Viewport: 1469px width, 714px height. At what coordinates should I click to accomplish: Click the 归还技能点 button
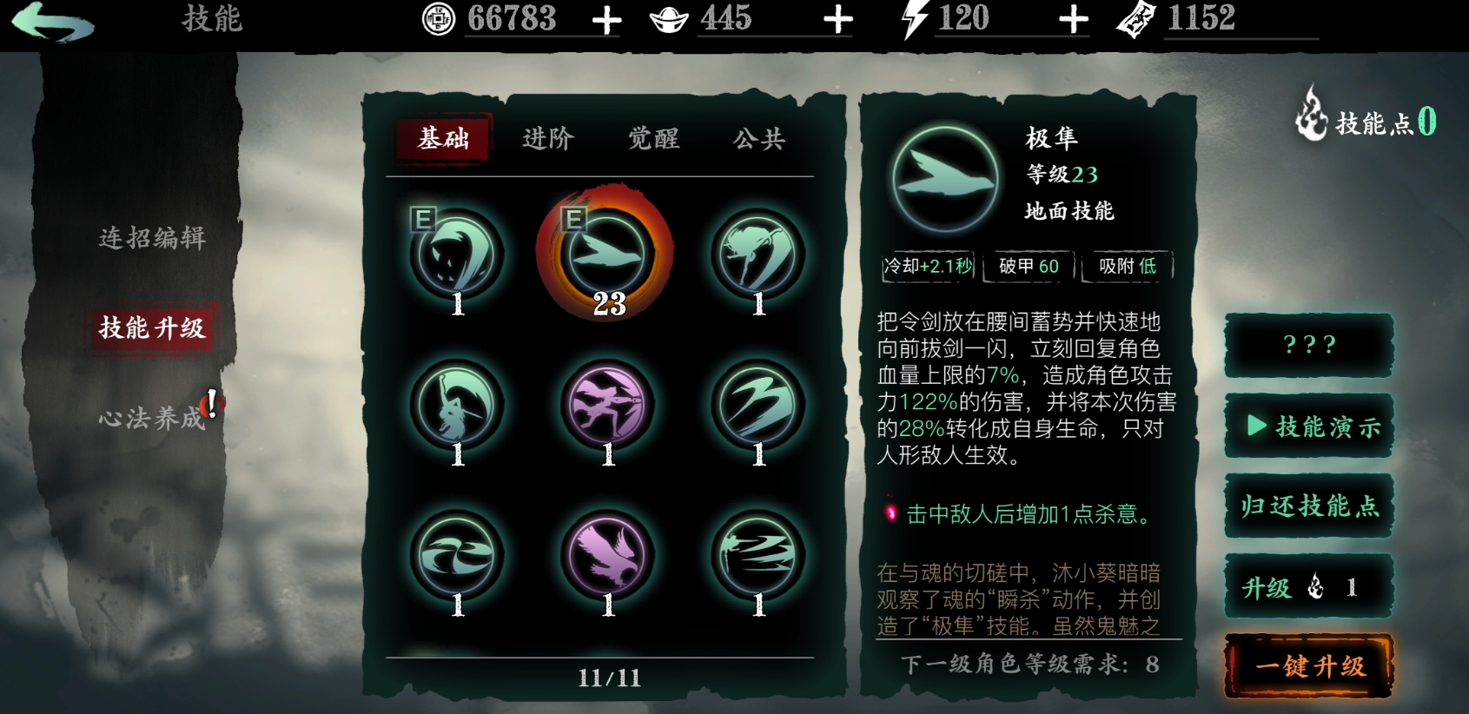click(x=1309, y=506)
